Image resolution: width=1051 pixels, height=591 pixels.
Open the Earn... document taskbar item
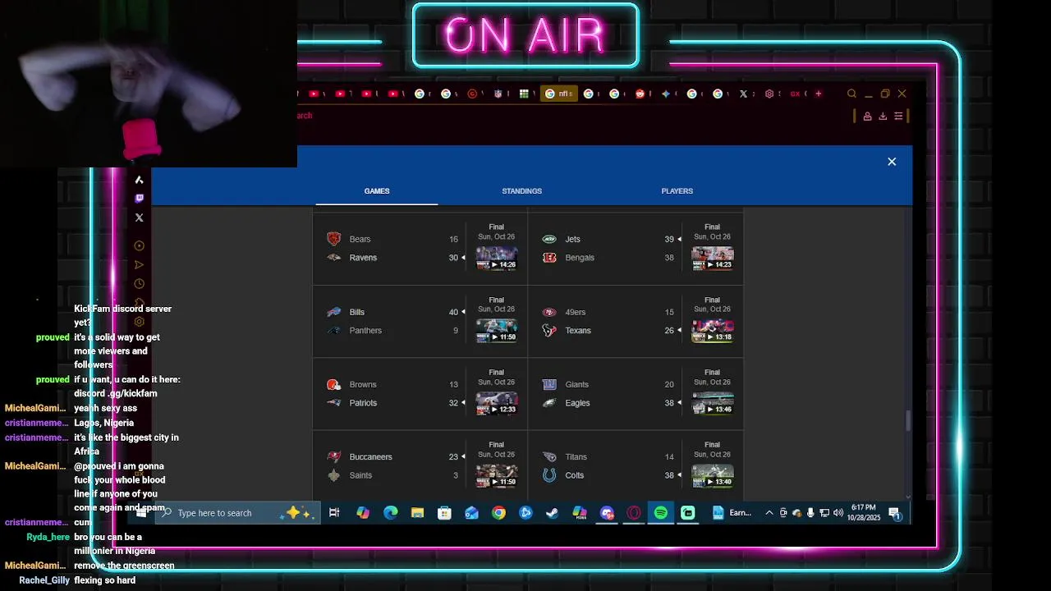732,513
